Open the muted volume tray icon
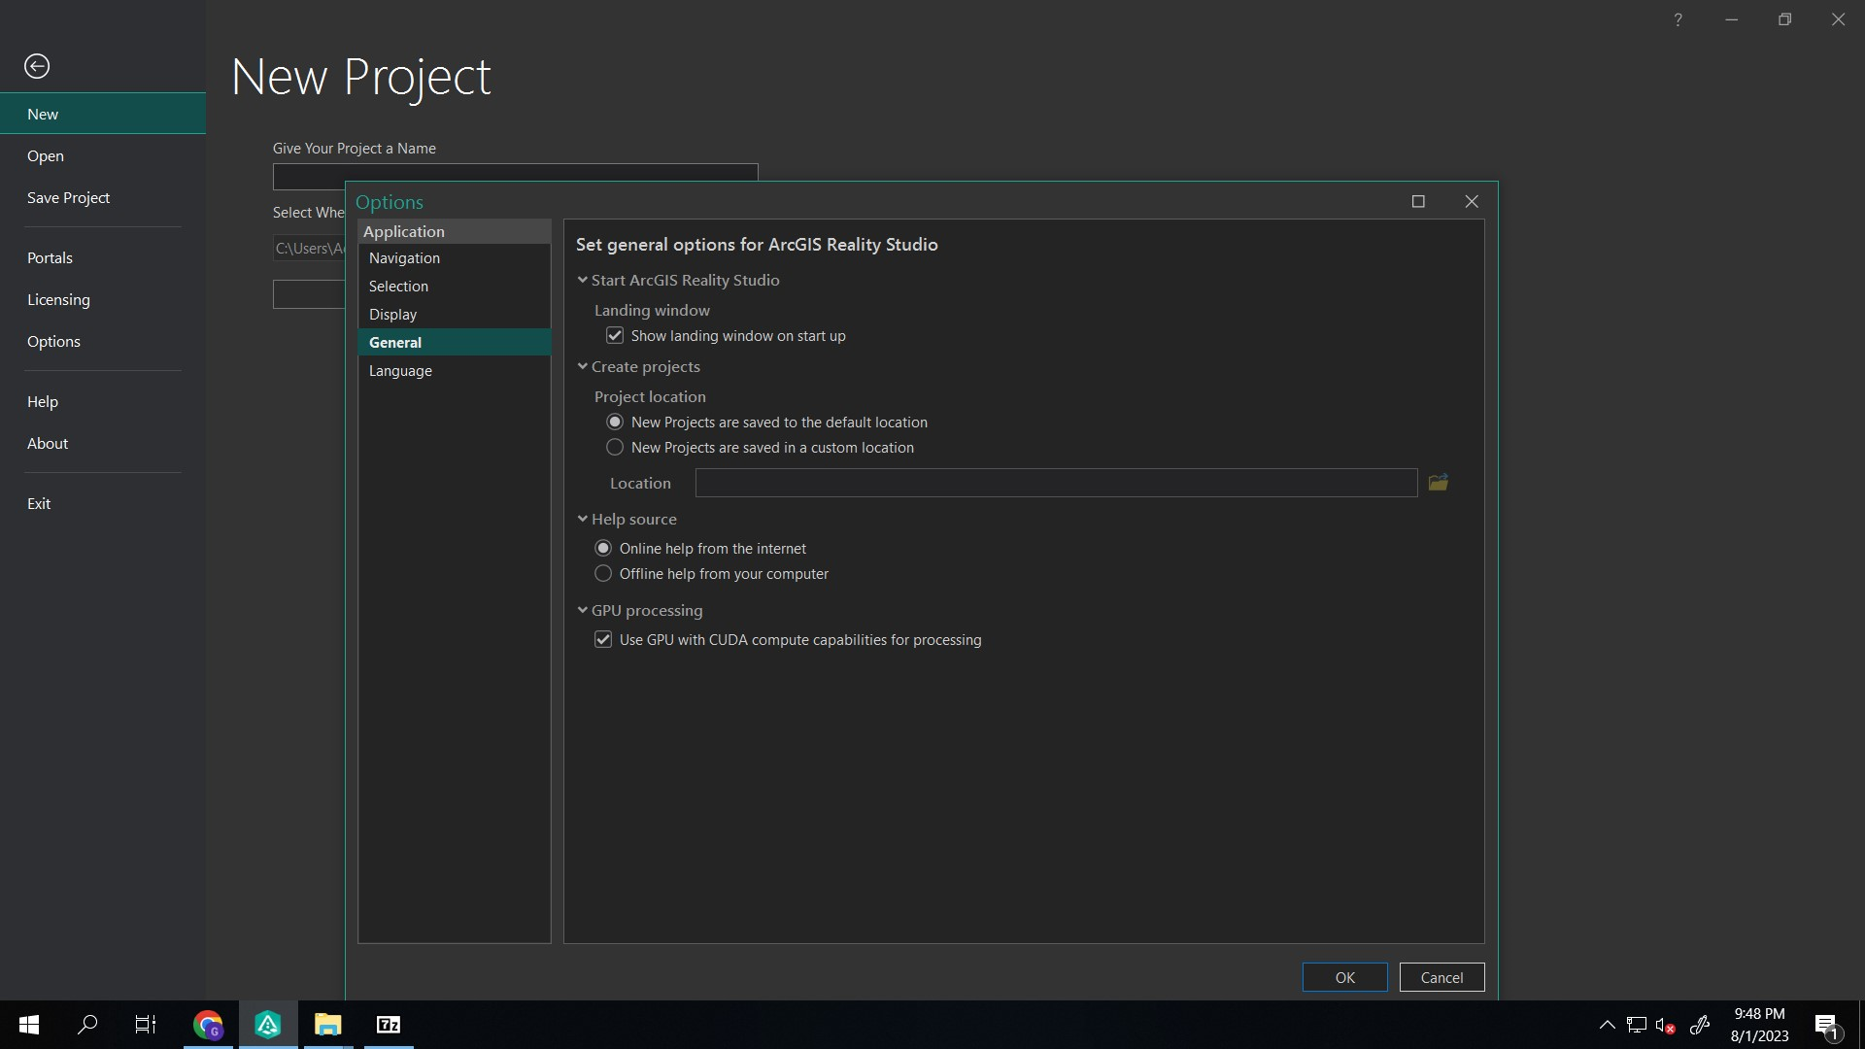 (1665, 1026)
